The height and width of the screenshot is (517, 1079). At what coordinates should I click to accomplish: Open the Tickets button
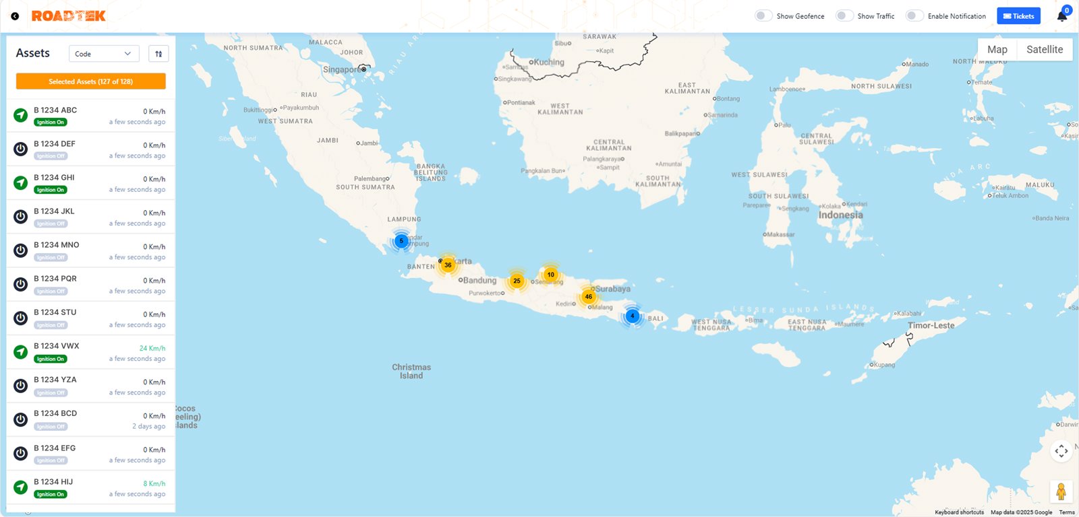pos(1018,16)
